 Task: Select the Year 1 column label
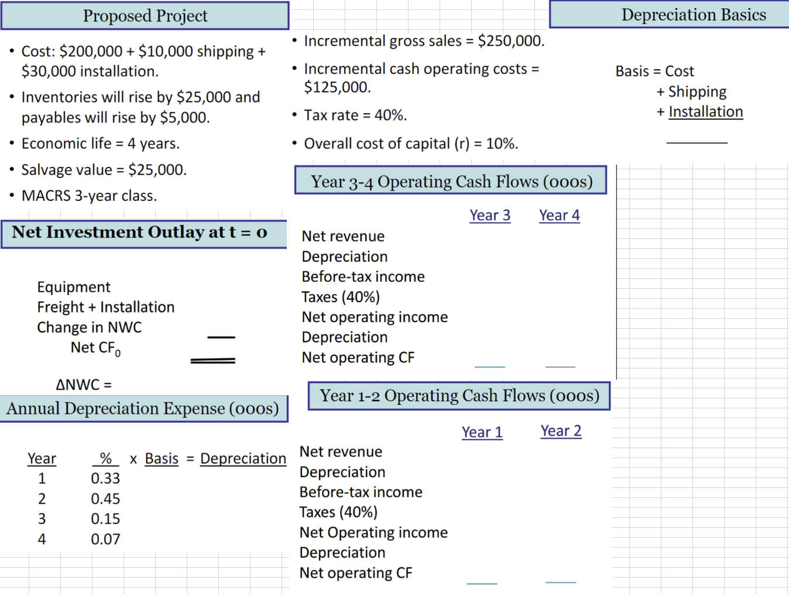point(482,432)
